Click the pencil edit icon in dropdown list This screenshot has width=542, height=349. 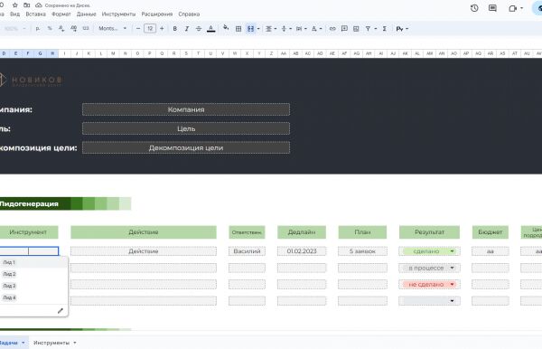click(61, 311)
